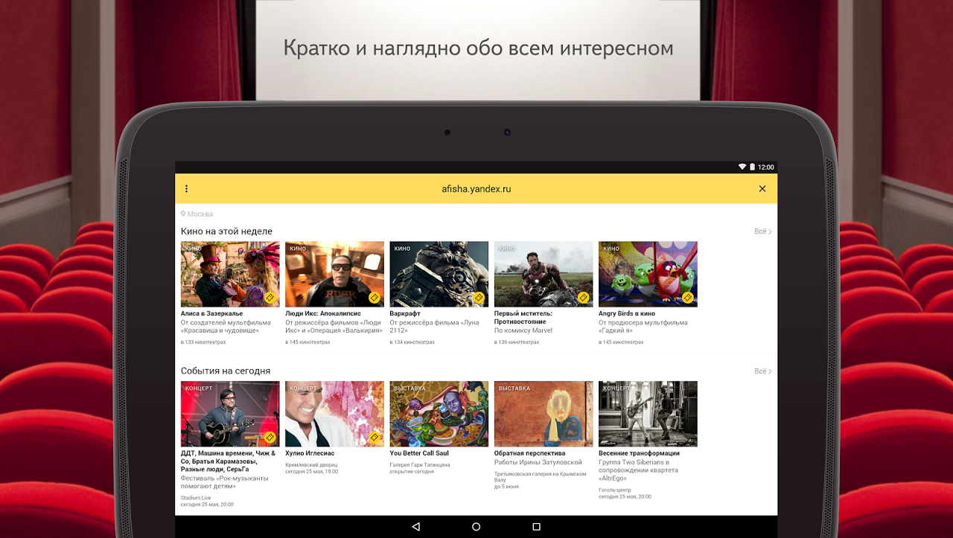Click the title Хулио Иглесиас
Image resolution: width=953 pixels, height=538 pixels.
[310, 453]
